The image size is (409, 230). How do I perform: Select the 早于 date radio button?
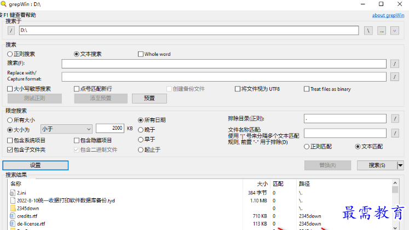pos(141,140)
